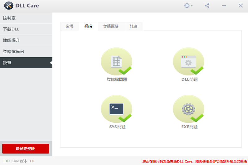
Task: Toggle the SYS問題 terminal scan icon
Action: (x=117, y=109)
